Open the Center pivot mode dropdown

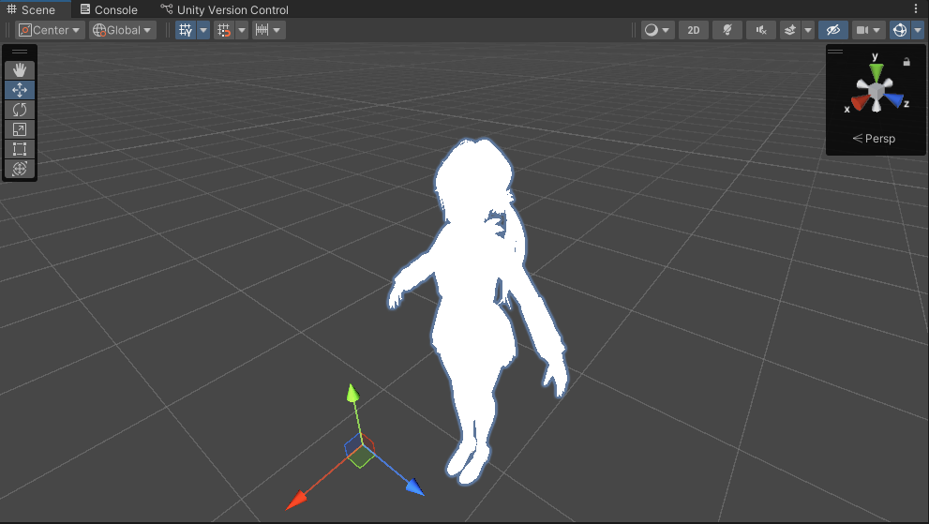tap(49, 30)
